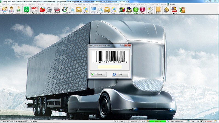219x123 pixels.
Task: Click the Relatório icon left of Vendas
Action: (85, 10)
